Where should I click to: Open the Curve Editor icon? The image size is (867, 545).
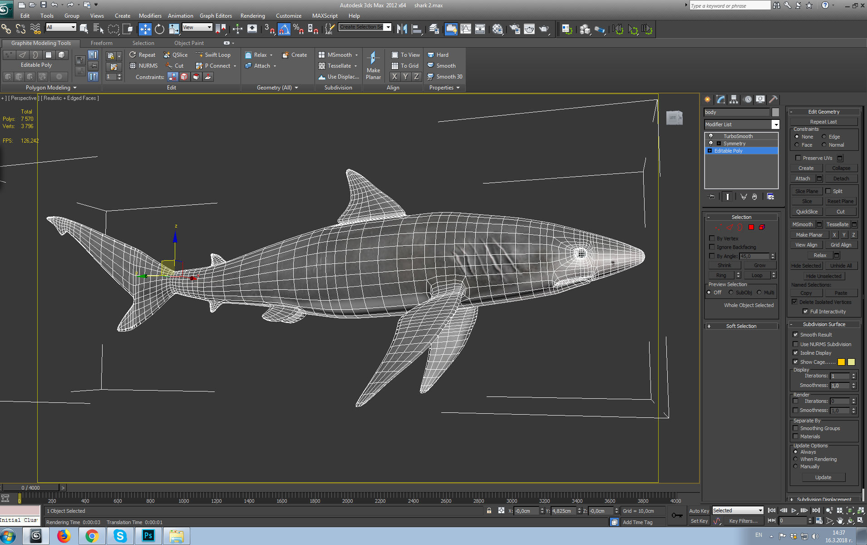coord(466,29)
